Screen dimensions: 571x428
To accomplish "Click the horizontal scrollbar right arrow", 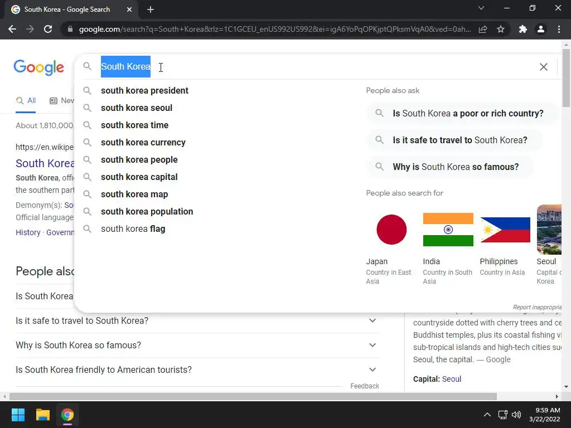I will [557, 396].
